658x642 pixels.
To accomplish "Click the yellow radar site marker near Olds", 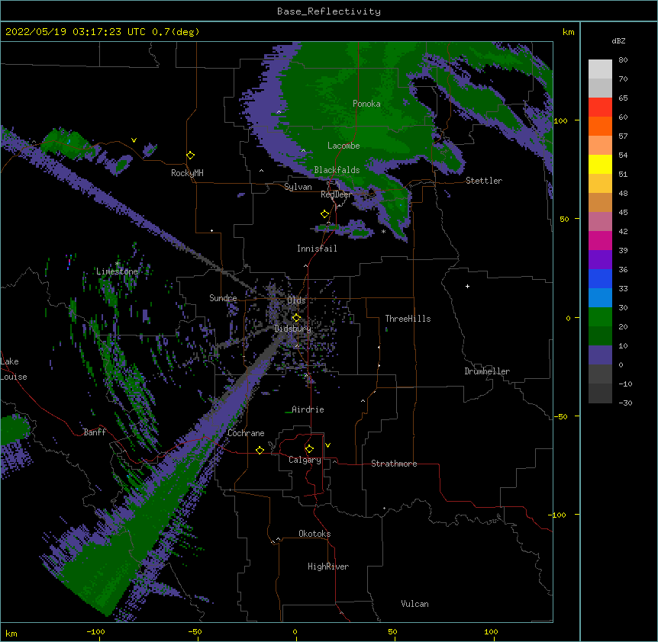I will click(x=296, y=318).
